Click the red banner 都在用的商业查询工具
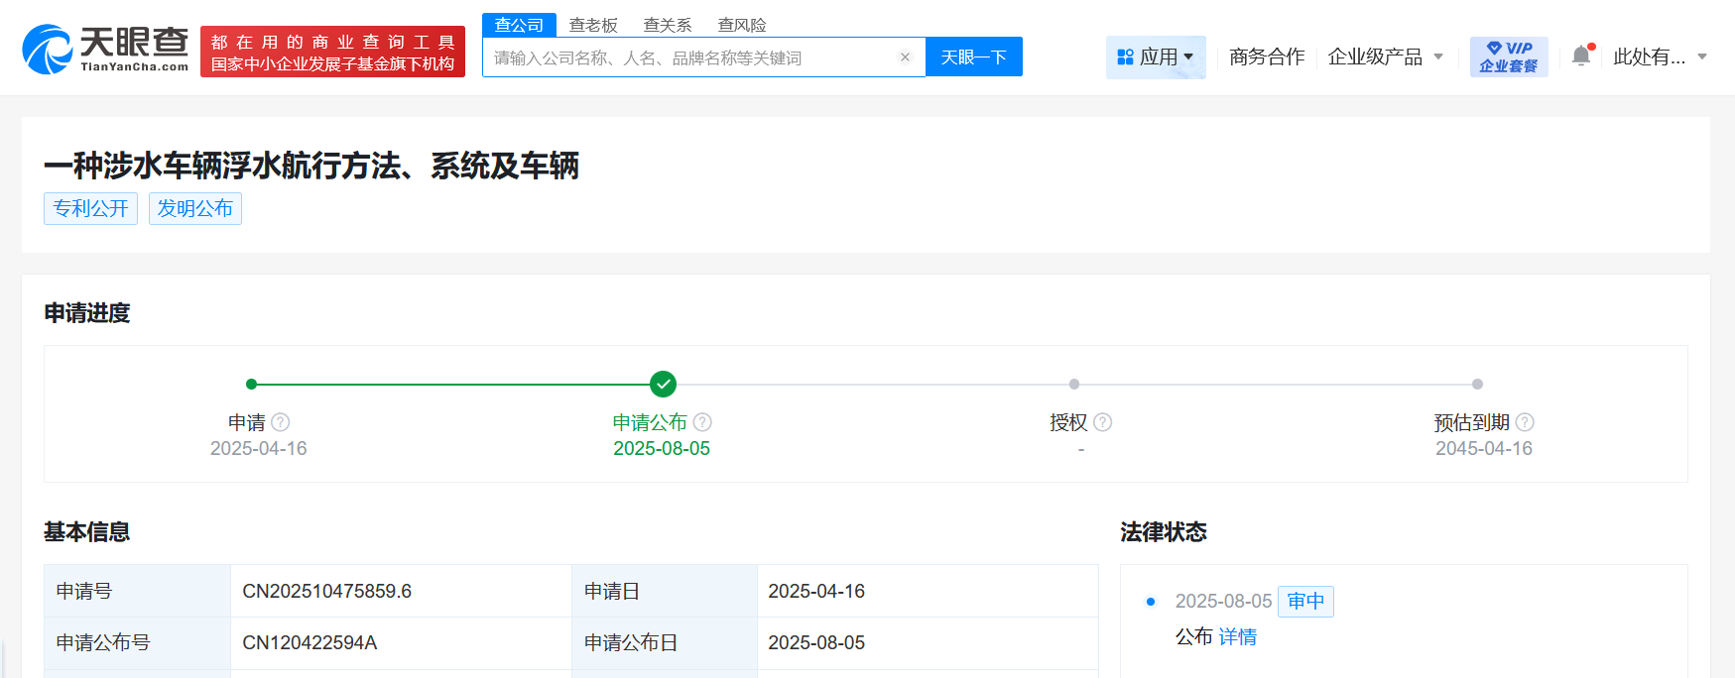 [332, 52]
